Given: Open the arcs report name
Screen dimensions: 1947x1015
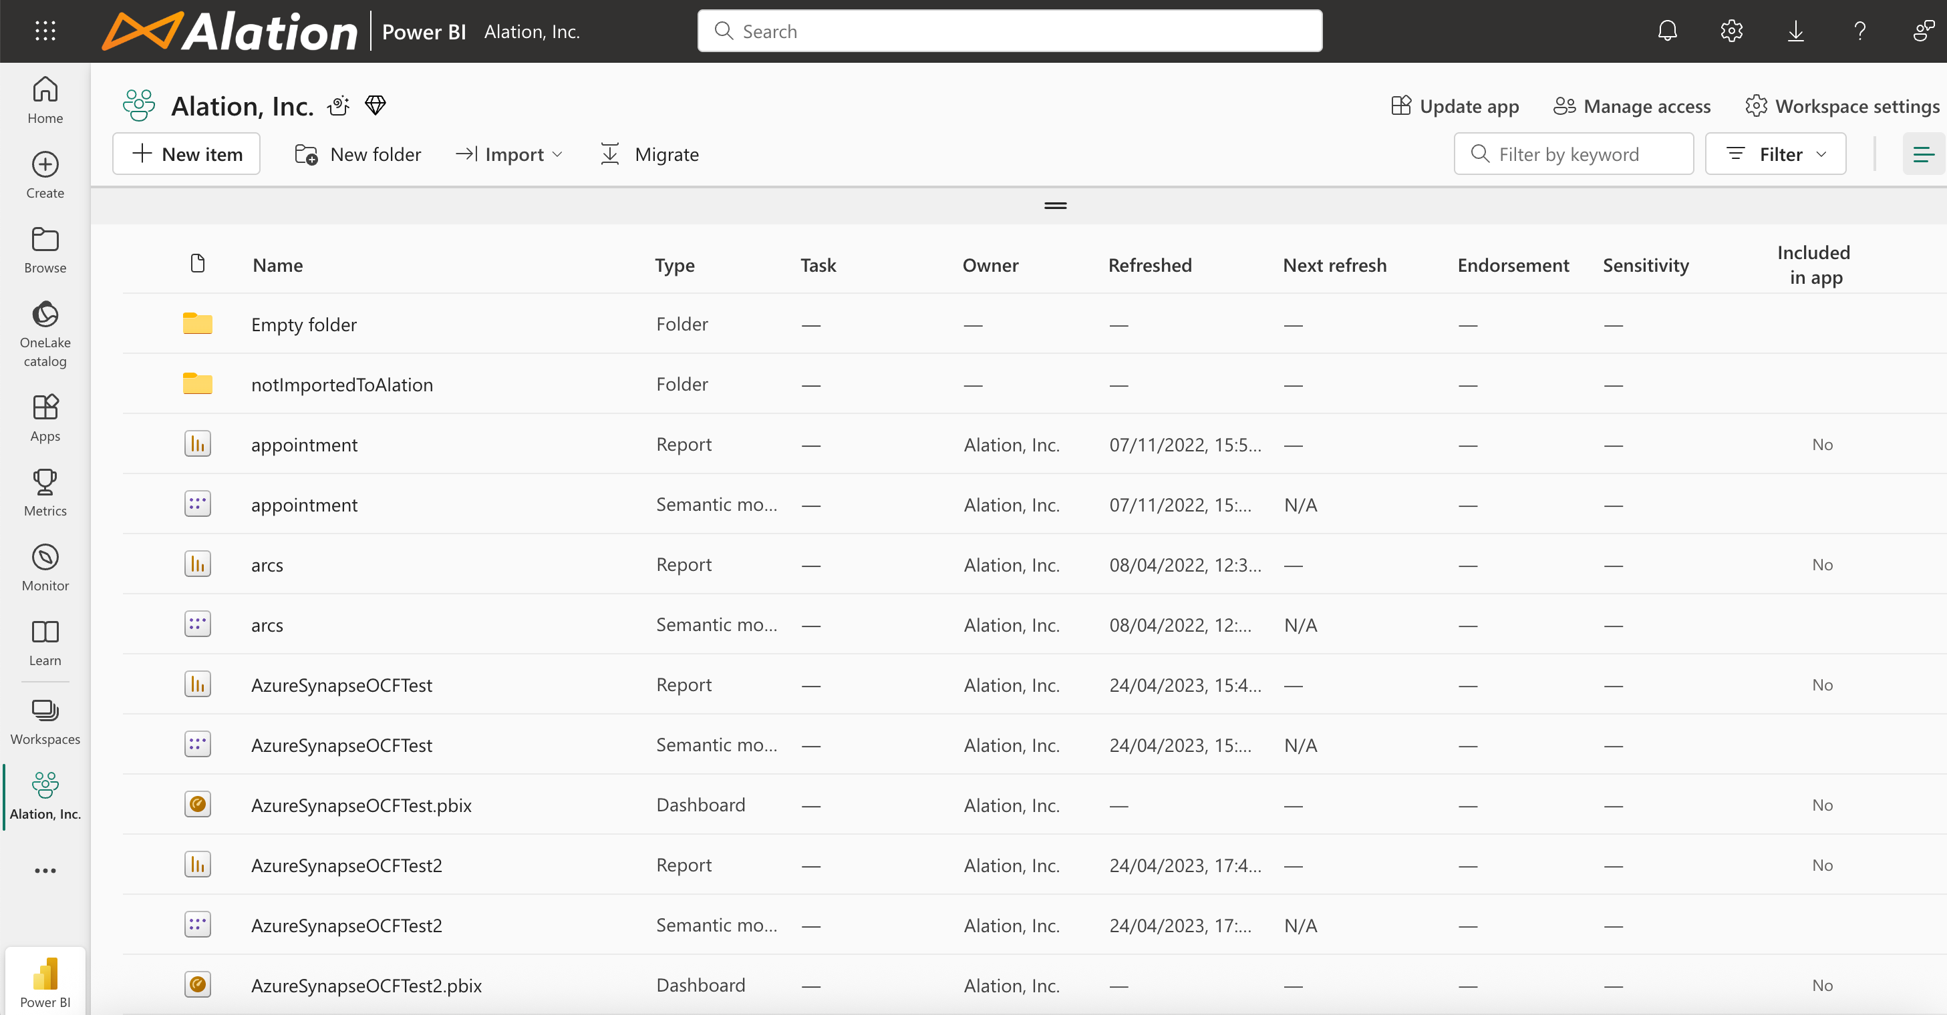Looking at the screenshot, I should tap(267, 565).
